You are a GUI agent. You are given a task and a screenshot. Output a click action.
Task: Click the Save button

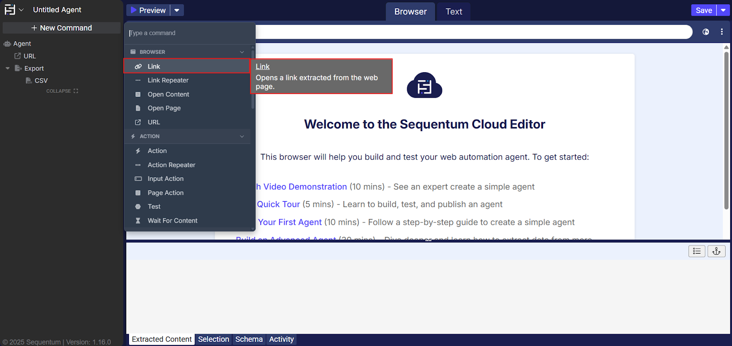click(x=704, y=10)
